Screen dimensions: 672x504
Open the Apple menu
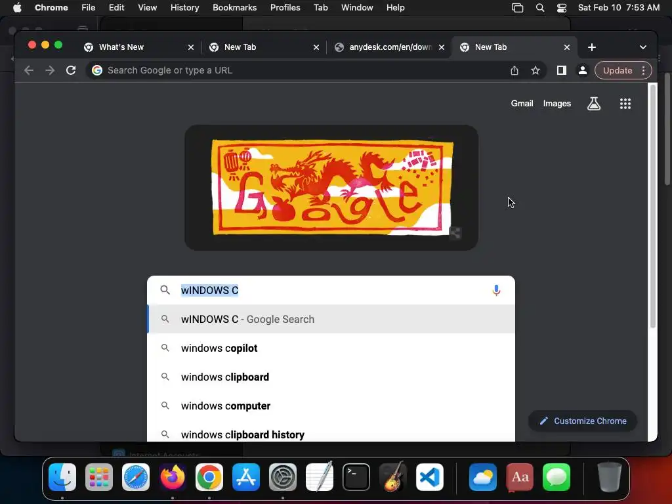tap(17, 8)
